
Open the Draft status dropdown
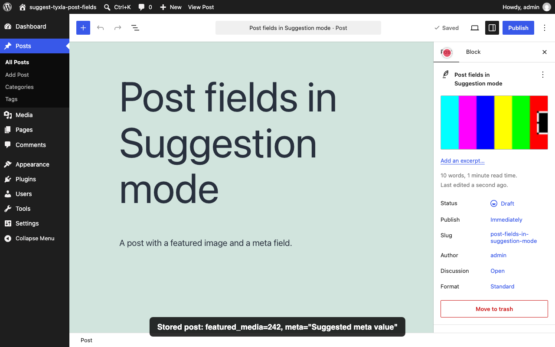click(x=502, y=203)
